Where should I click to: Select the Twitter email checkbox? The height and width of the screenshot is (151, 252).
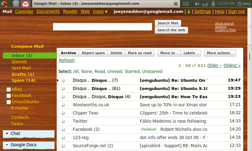[63, 121]
